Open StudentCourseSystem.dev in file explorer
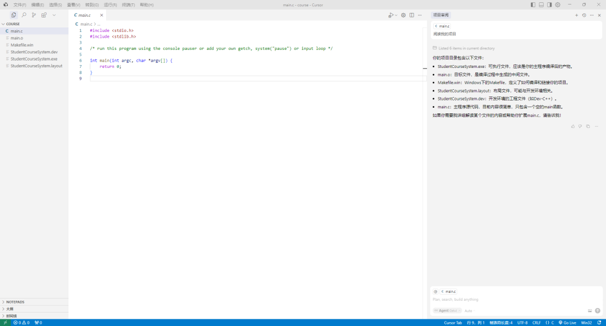 point(34,52)
